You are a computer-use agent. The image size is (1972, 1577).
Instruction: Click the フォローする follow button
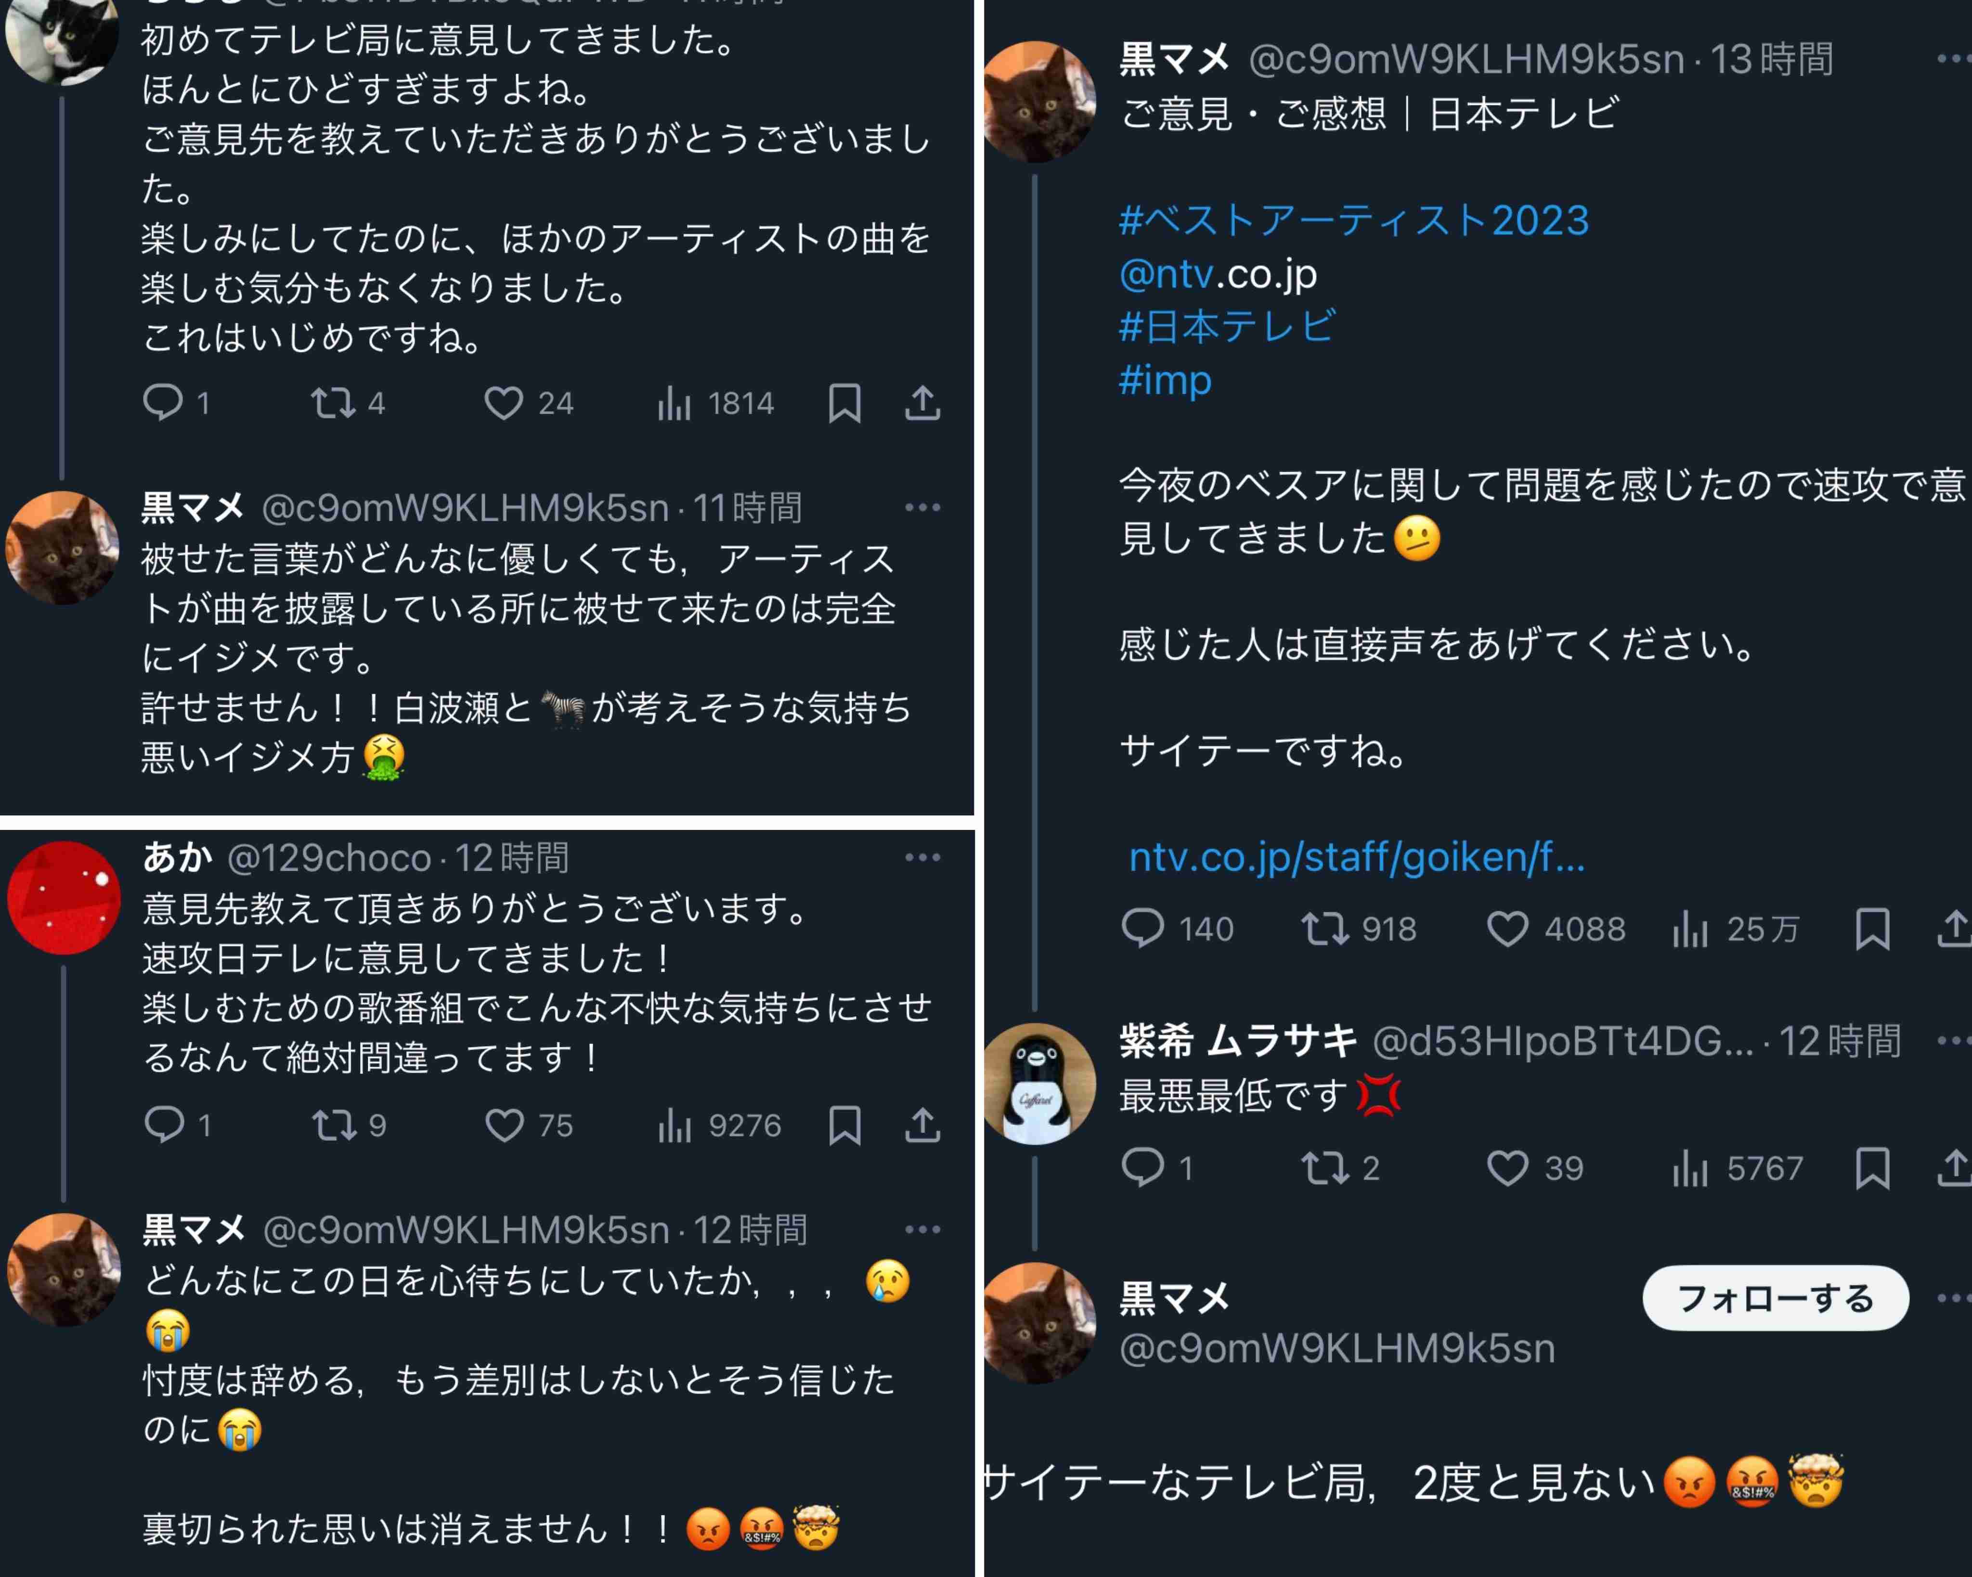(x=1776, y=1298)
